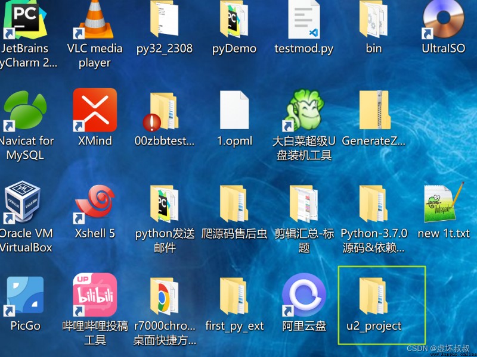
Task: Click the "XMind" label text
Action: [95, 141]
